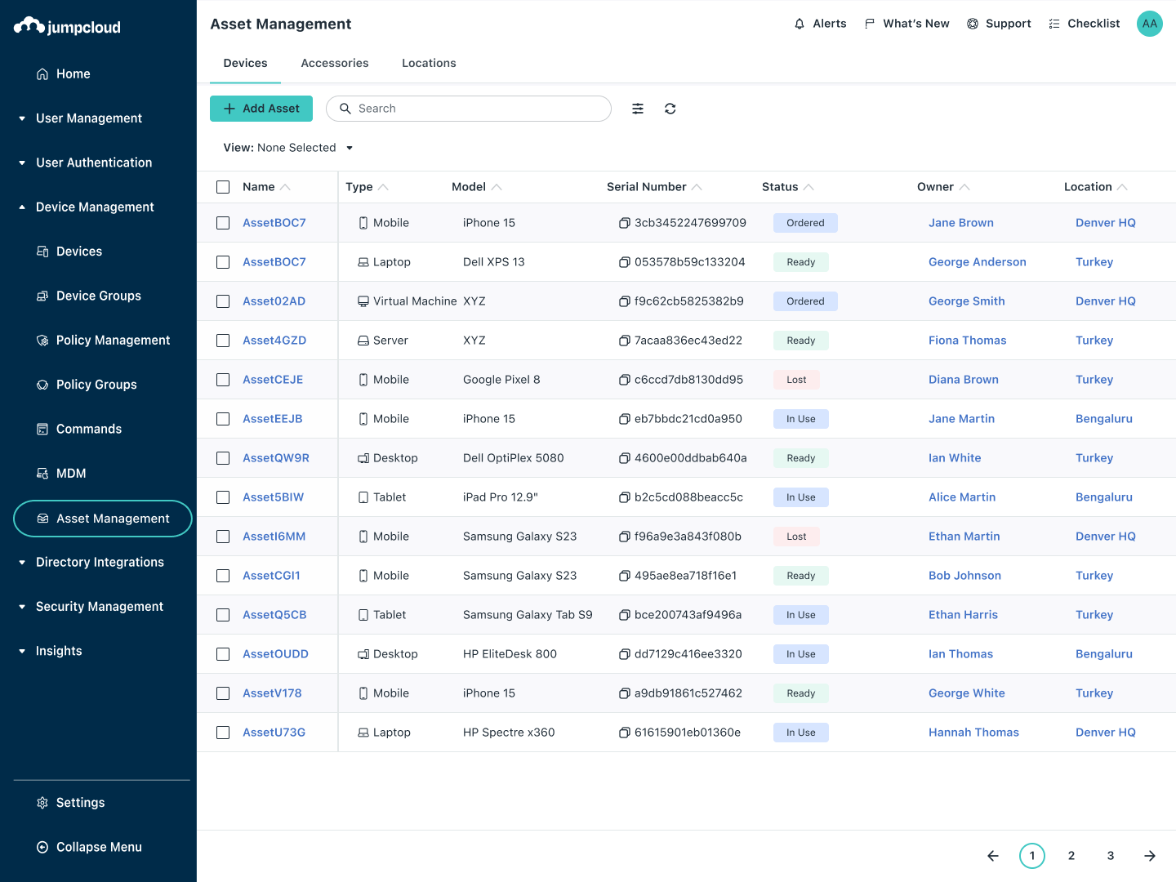The image size is (1176, 882).
Task: Click the filter icon beside search
Action: [638, 108]
